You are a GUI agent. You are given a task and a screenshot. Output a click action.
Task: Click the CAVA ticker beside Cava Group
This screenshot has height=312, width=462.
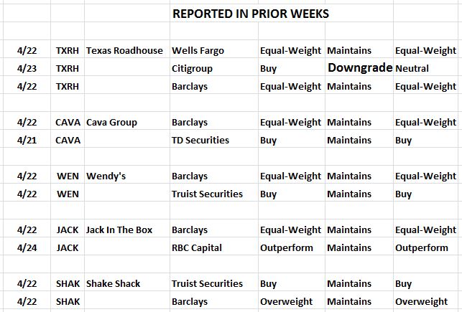tap(68, 123)
